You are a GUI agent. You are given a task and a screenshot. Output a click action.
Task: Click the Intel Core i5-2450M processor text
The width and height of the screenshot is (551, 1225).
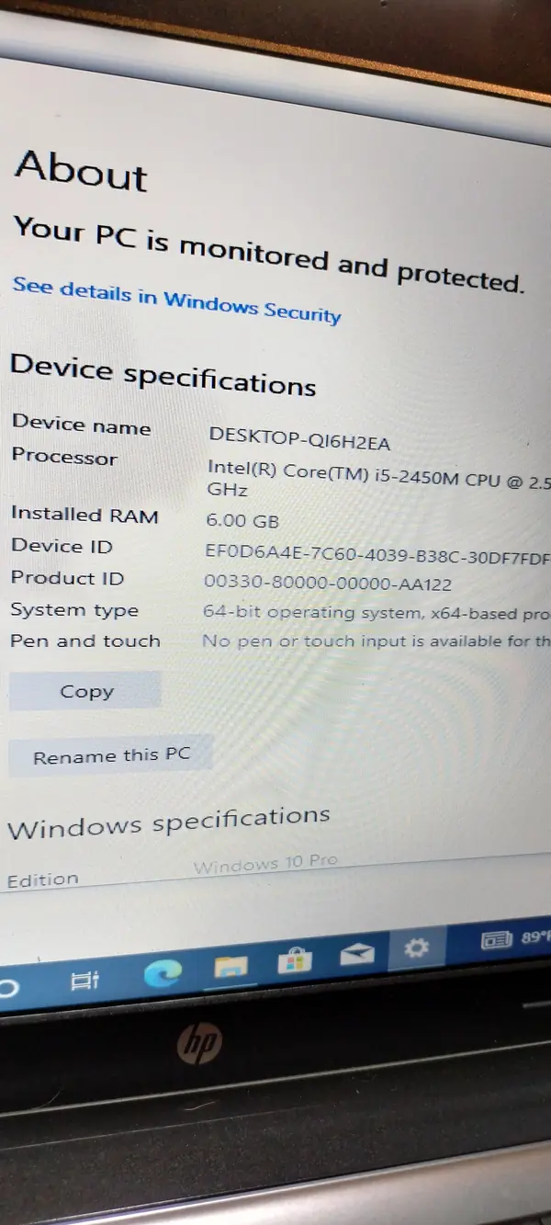[x=378, y=479]
